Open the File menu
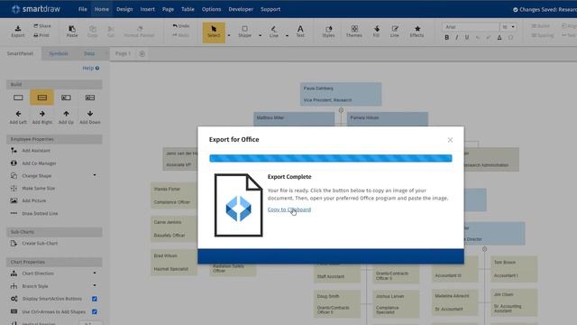 point(83,9)
